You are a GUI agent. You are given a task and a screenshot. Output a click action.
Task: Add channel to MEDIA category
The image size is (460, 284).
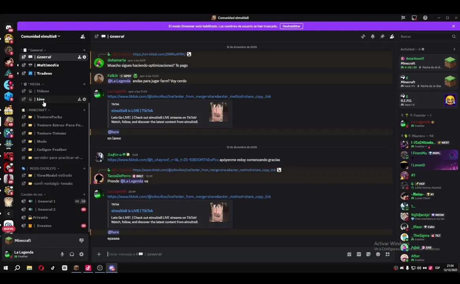pyautogui.click(x=84, y=84)
